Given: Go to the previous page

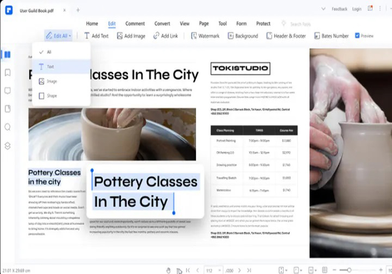Looking at the screenshot, I should pyautogui.click(x=198, y=270).
